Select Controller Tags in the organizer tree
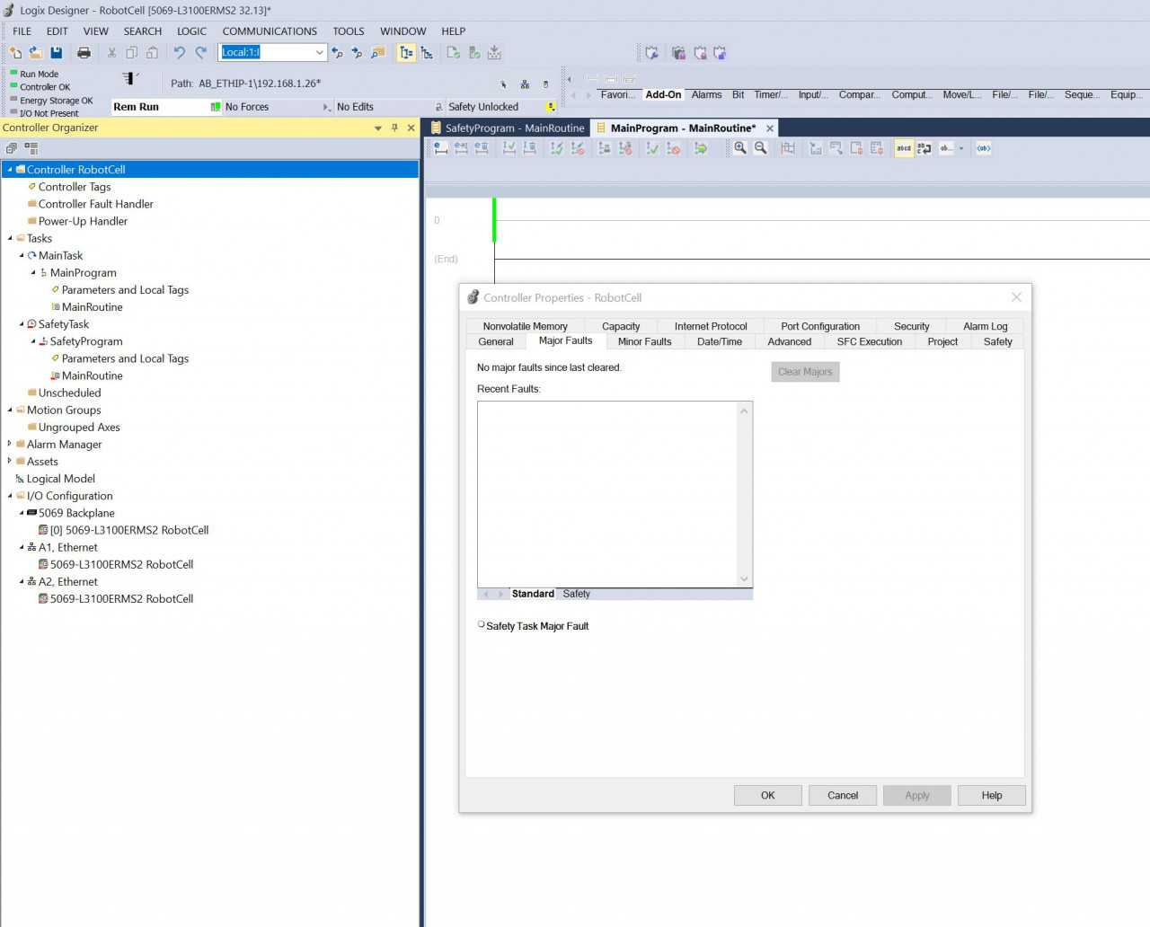 click(75, 187)
